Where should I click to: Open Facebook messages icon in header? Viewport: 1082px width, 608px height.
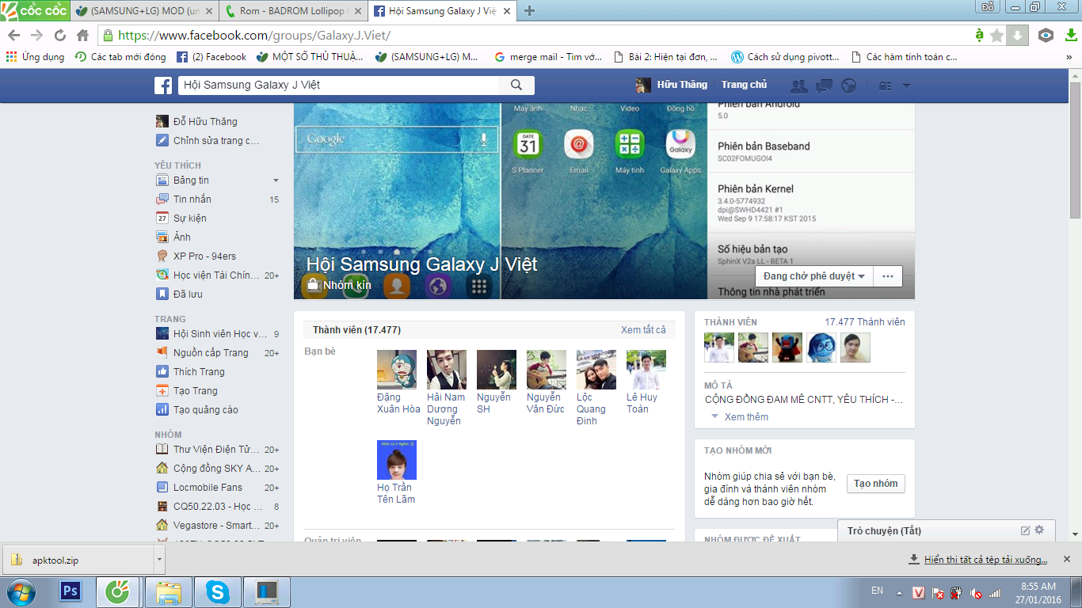[824, 85]
